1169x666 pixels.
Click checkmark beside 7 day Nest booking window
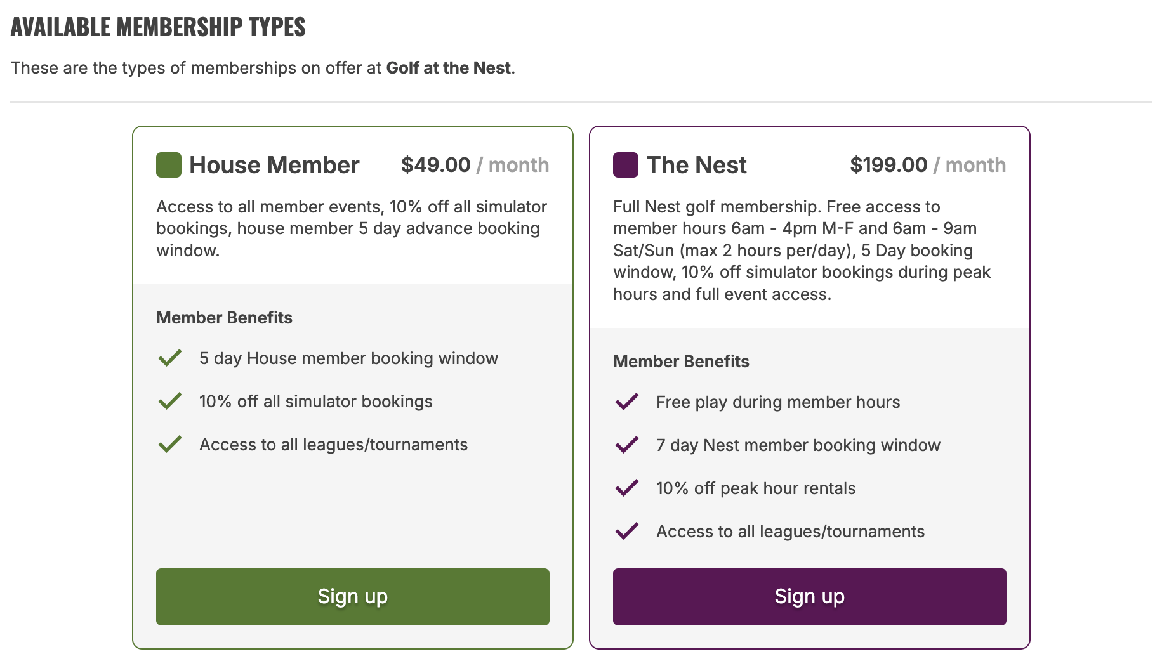pos(627,445)
